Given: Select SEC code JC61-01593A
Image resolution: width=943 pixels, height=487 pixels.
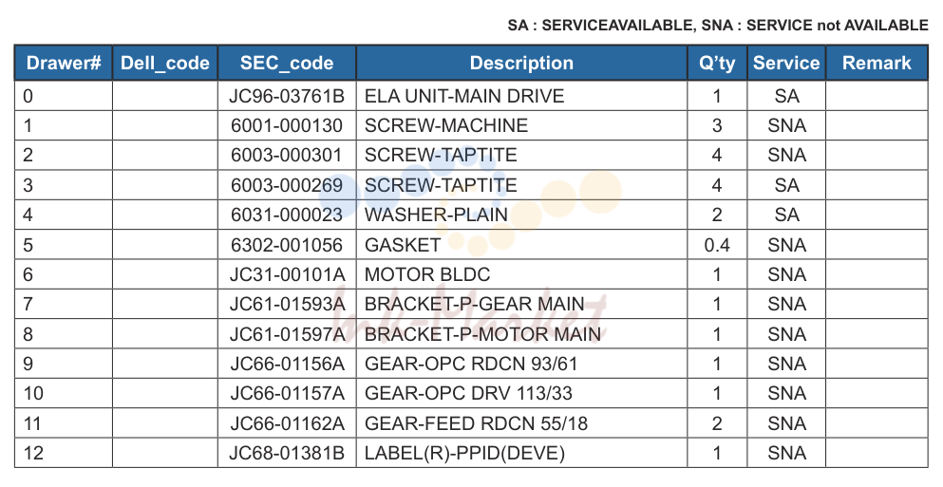Looking at the screenshot, I should coord(287,304).
